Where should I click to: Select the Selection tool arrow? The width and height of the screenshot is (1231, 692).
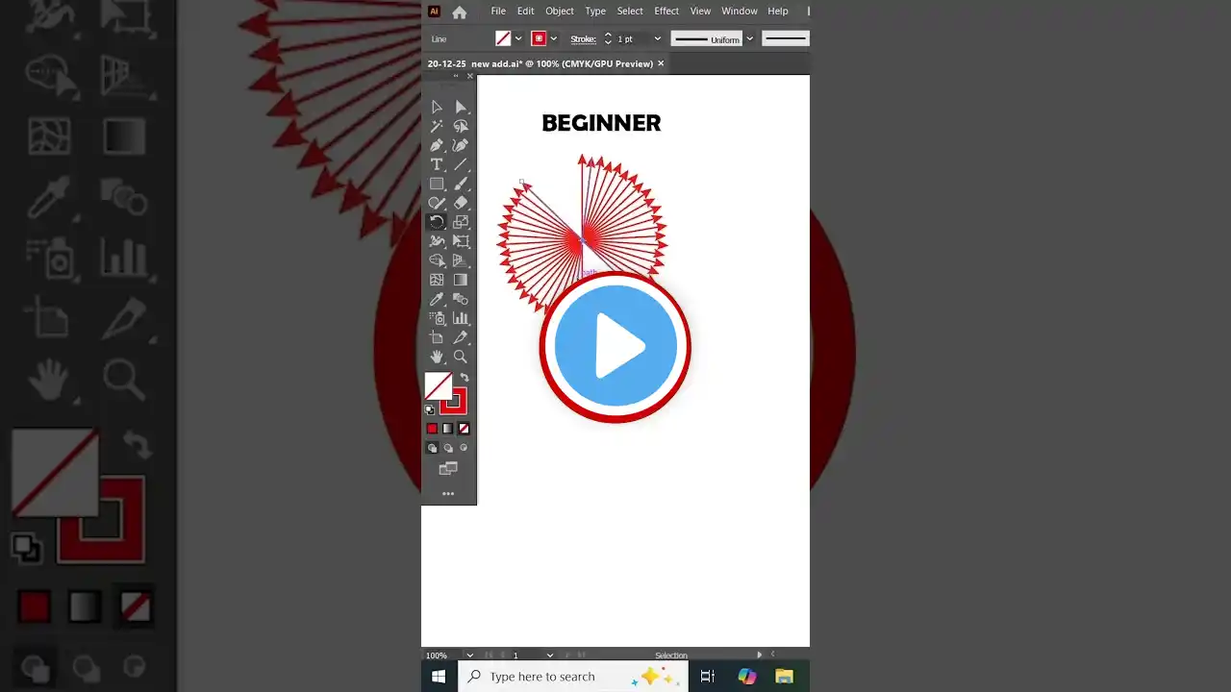[x=437, y=107]
